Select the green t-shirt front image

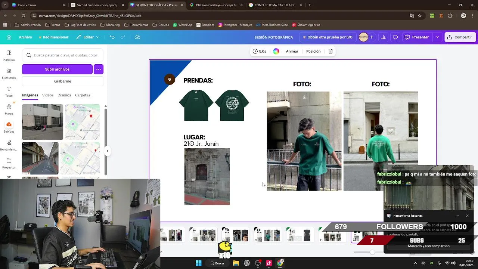(196, 105)
